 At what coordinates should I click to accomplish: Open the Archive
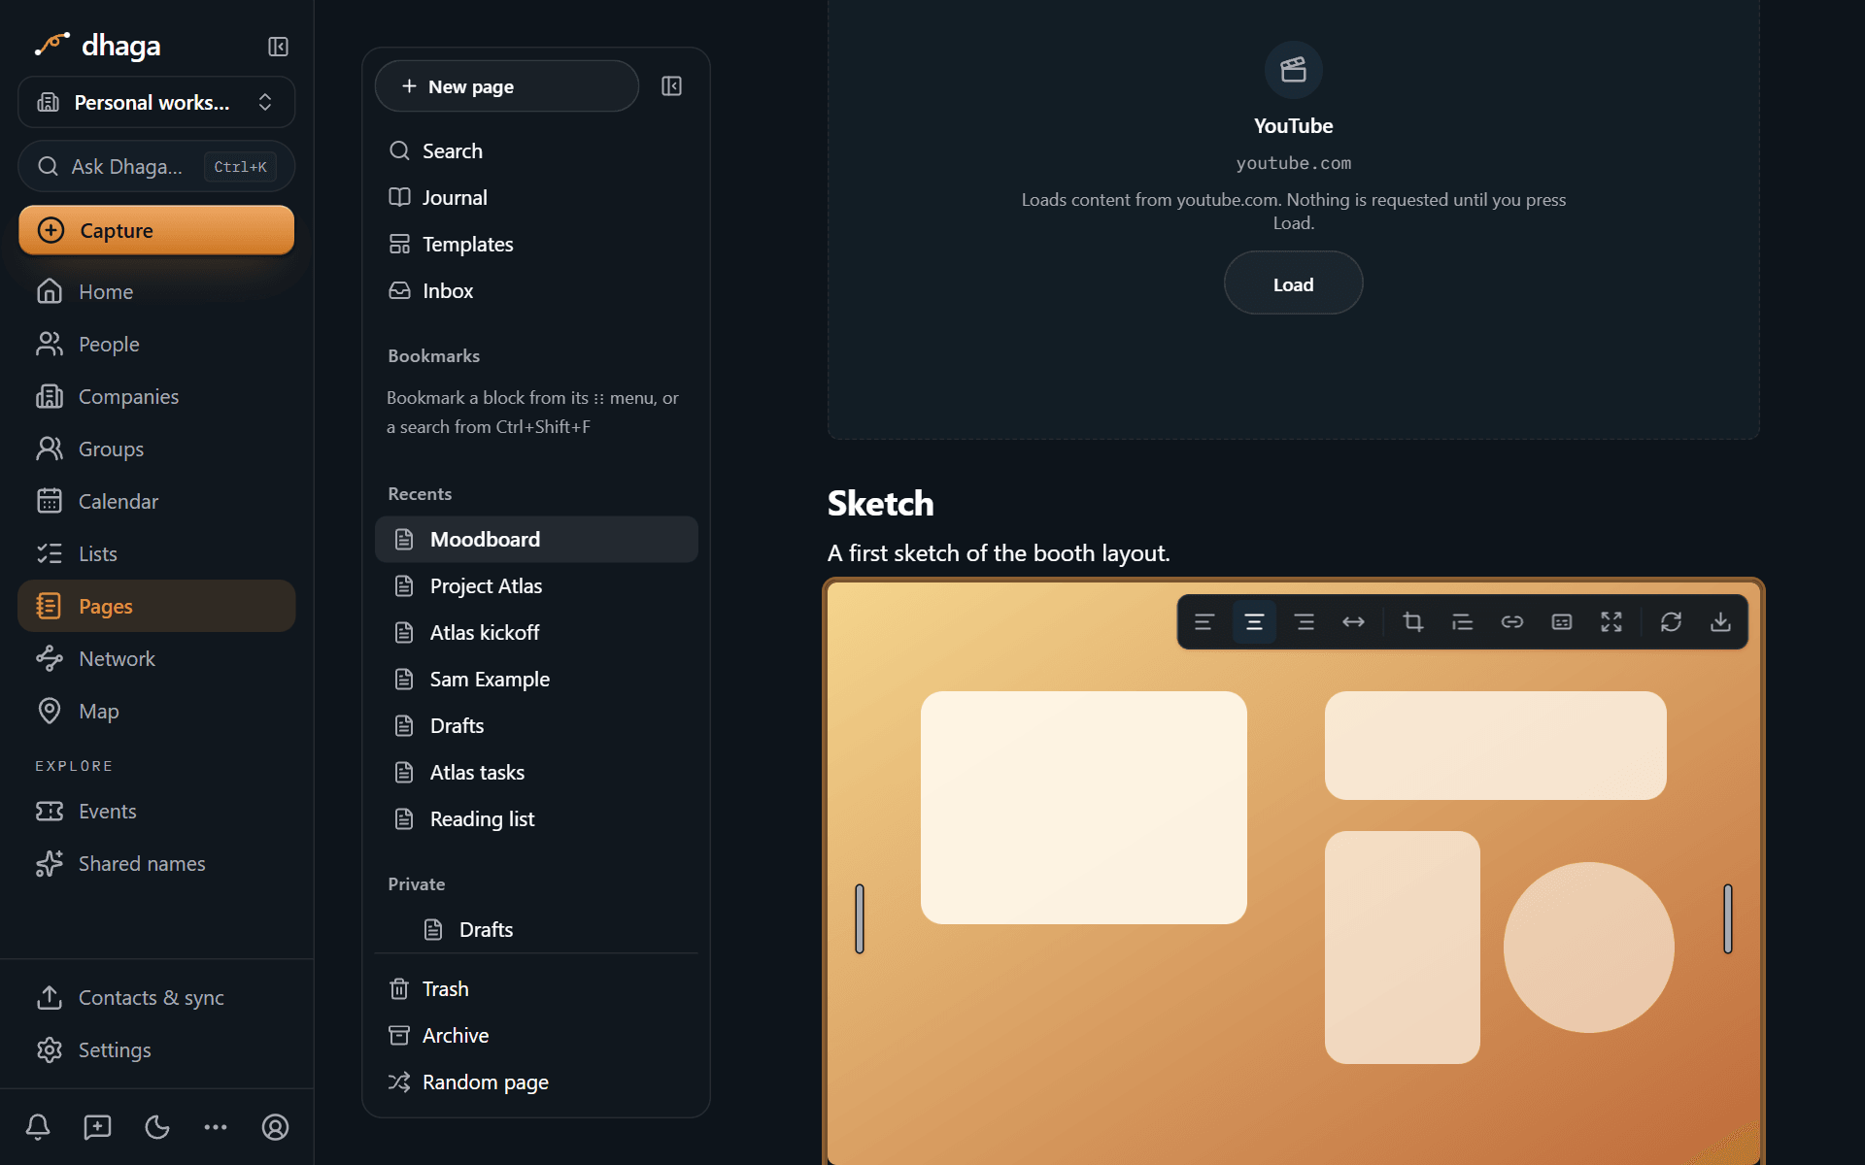point(536,1035)
